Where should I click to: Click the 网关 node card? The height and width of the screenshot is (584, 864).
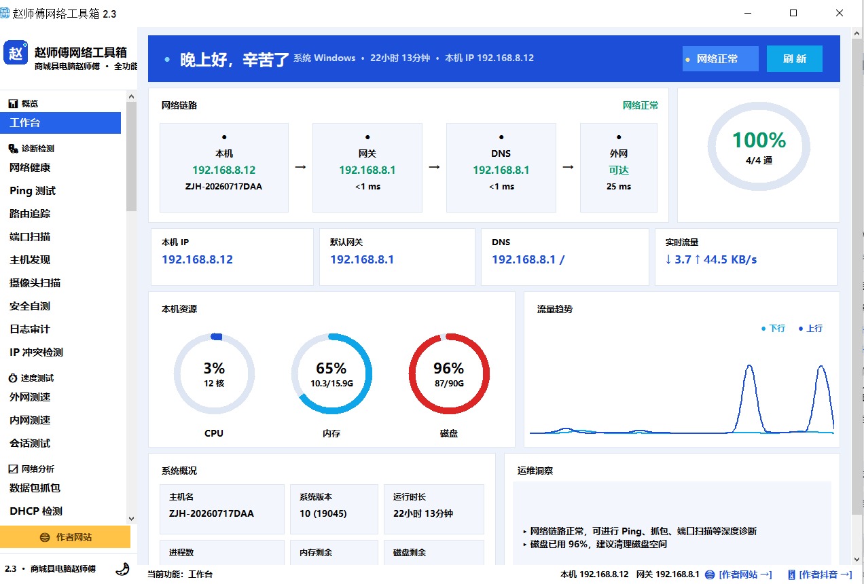(x=367, y=168)
